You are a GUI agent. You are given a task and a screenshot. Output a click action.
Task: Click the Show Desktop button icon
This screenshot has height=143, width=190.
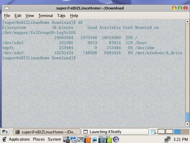click(x=4, y=132)
